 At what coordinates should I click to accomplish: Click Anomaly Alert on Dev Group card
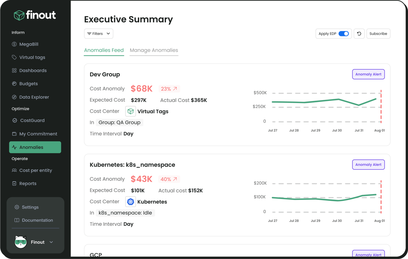click(x=368, y=74)
